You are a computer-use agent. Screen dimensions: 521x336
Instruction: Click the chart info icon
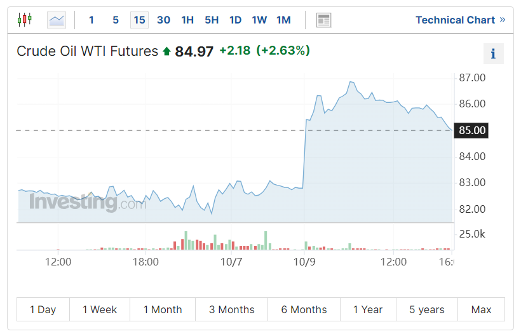[x=493, y=55]
